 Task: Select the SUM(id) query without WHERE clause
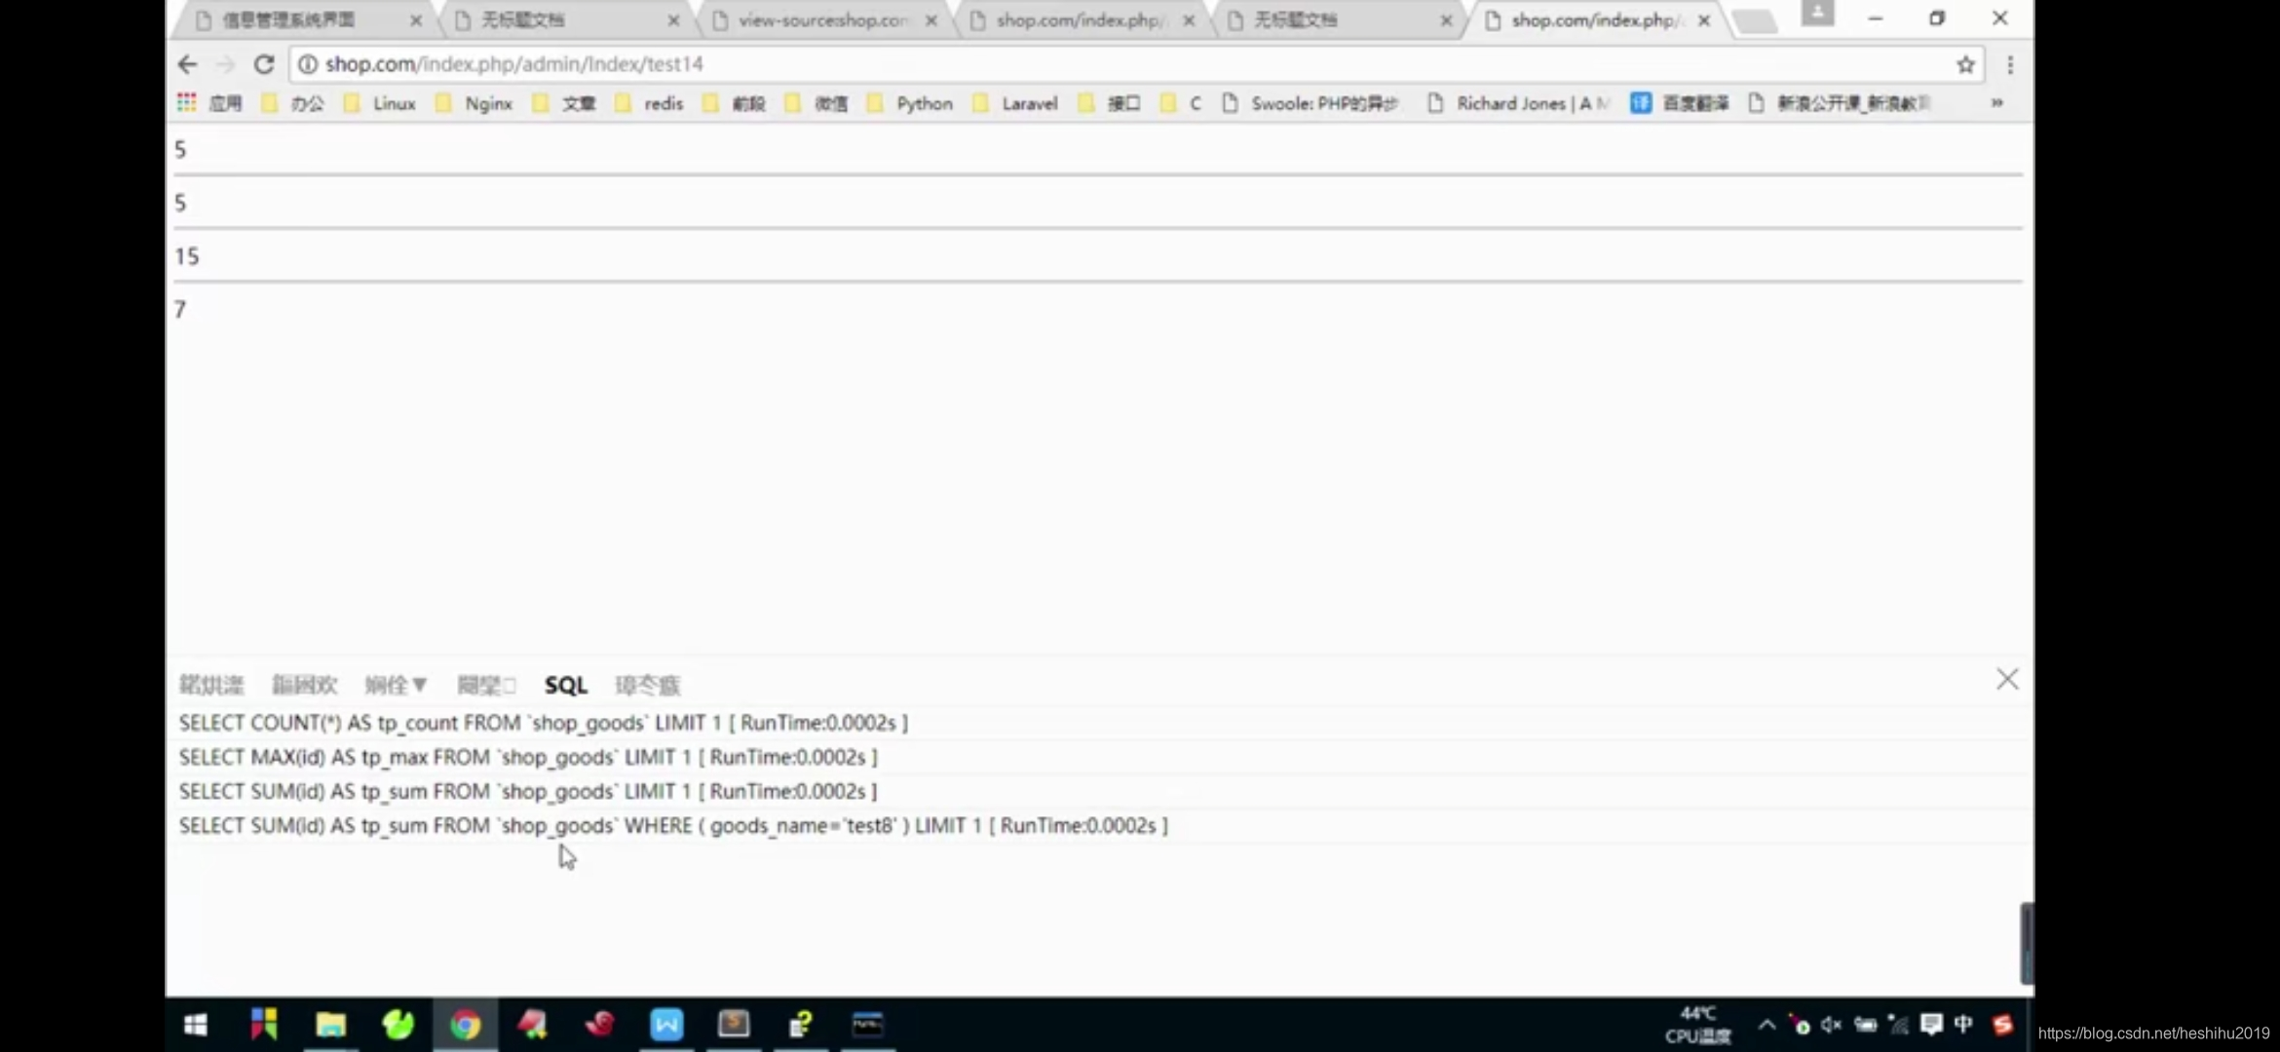click(528, 791)
